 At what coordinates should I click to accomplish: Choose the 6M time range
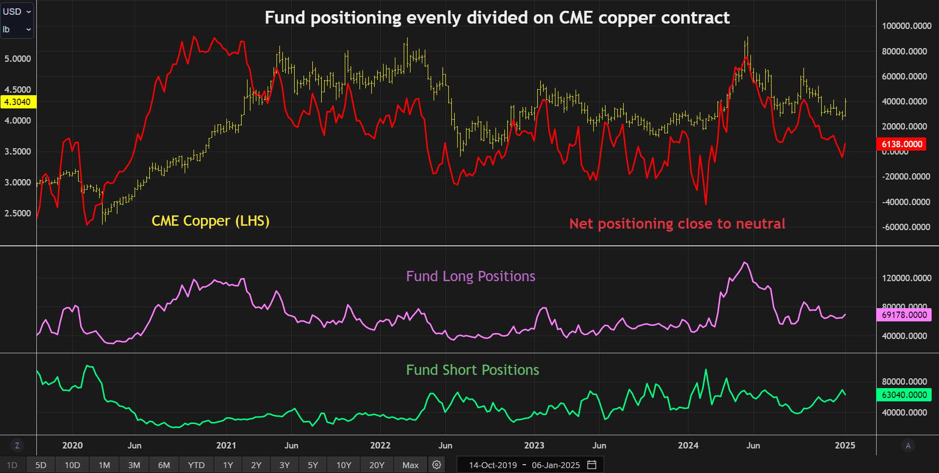[x=164, y=465]
